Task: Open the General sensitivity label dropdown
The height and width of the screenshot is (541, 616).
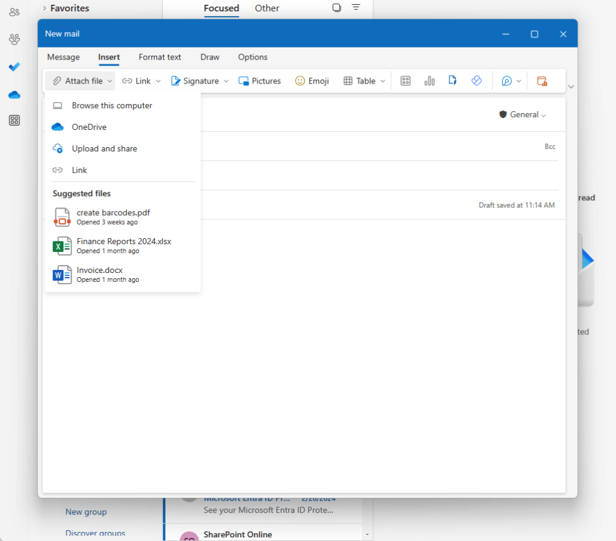Action: point(523,115)
